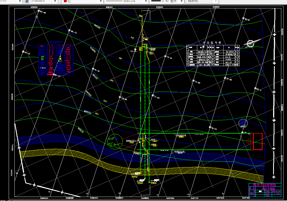This screenshot has height=201, width=287.
Task: Click the yellow 600 contour label
Action: (97, 114)
